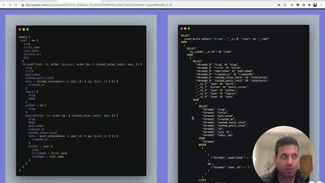The width and height of the screenshot is (325, 183).
Task: Click the SQL line ending AS "posts_cursor"
Action: click(x=222, y=87)
